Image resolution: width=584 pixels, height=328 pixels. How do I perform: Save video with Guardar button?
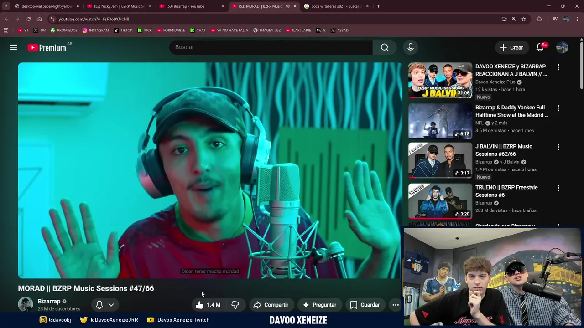coord(365,305)
